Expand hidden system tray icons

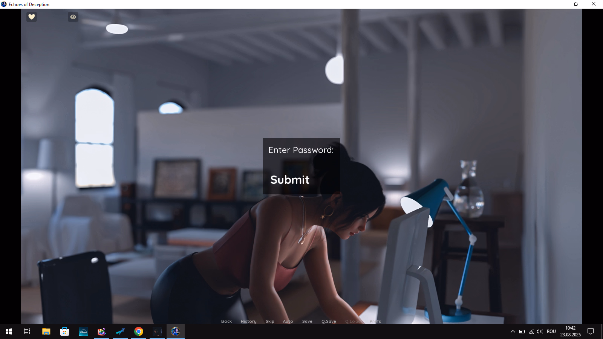pos(513,331)
